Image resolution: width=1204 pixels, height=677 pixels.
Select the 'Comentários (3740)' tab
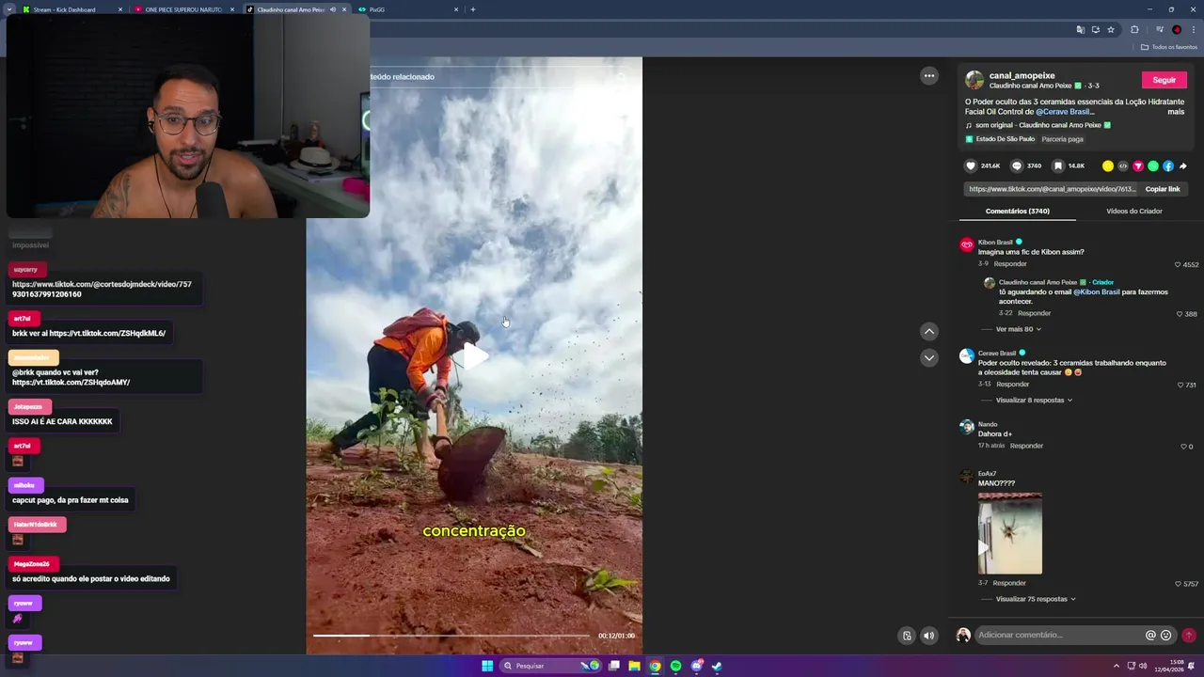[1017, 212]
